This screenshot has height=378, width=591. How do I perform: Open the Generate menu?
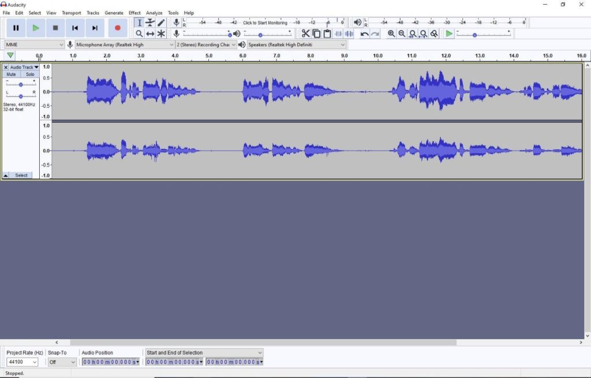114,13
